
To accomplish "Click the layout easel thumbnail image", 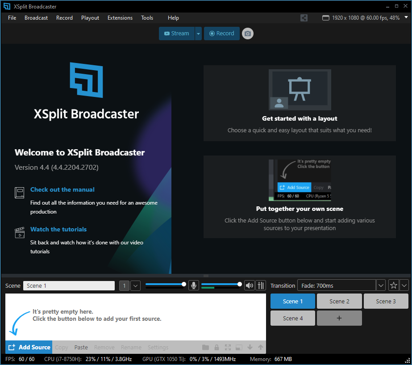I will point(300,90).
